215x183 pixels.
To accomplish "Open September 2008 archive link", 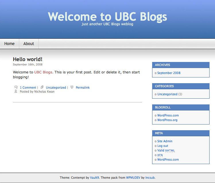I will (169, 73).
